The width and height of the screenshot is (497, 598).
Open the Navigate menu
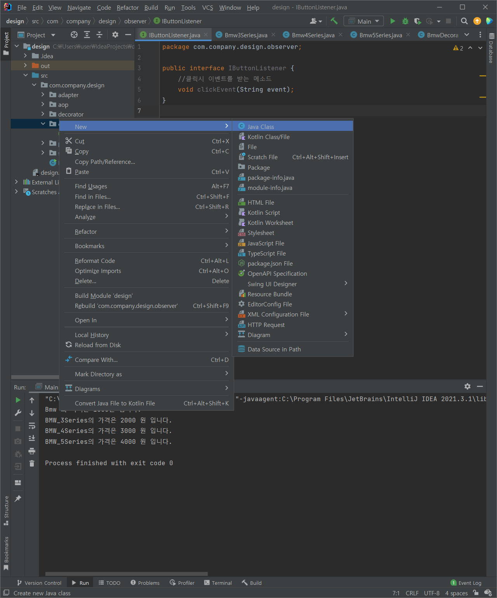tap(79, 7)
